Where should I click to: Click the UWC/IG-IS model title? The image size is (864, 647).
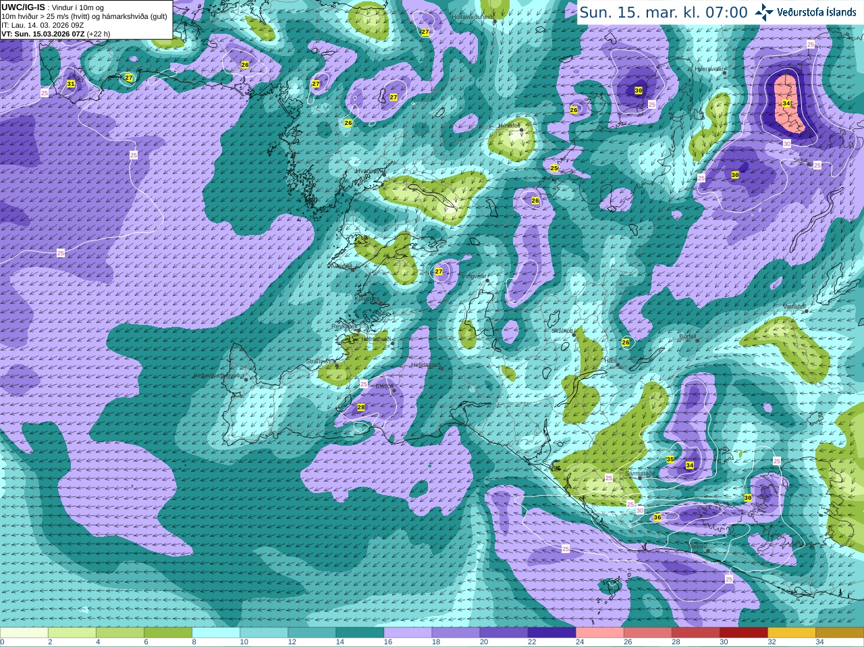pos(23,7)
